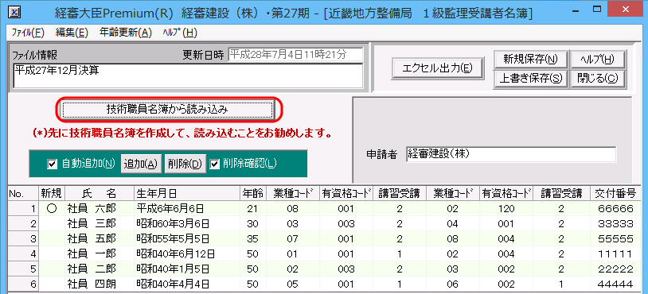Click the 削除(D) button
648x294 pixels.
click(185, 164)
